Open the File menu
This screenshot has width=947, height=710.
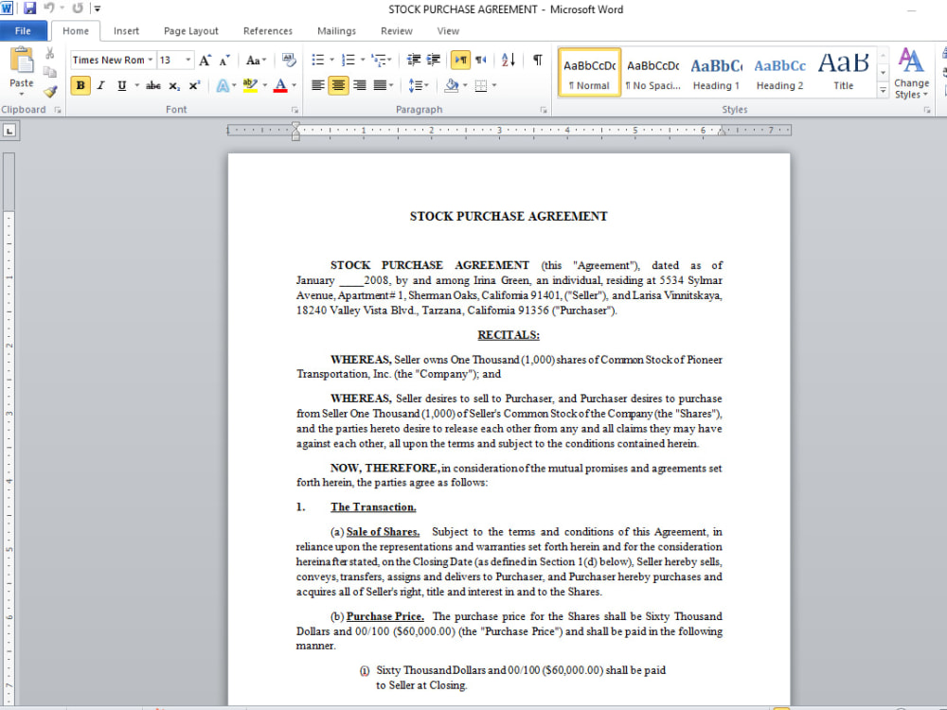tap(24, 30)
